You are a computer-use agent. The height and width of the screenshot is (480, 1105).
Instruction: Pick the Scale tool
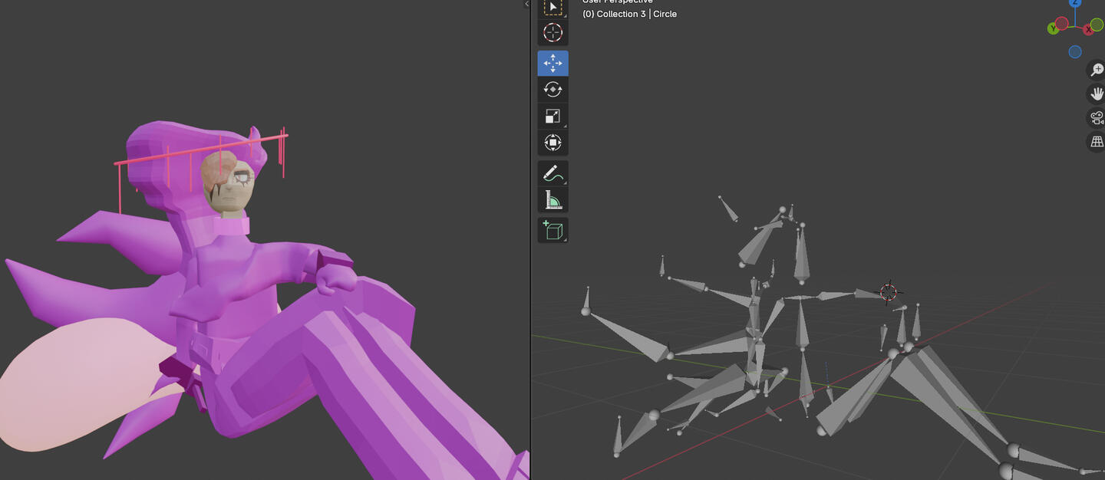pos(552,116)
